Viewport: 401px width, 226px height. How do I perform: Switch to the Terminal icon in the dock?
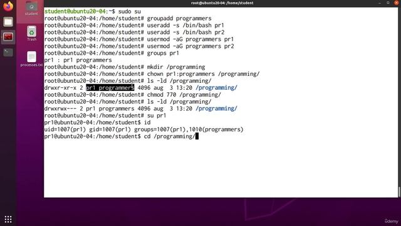point(8,53)
